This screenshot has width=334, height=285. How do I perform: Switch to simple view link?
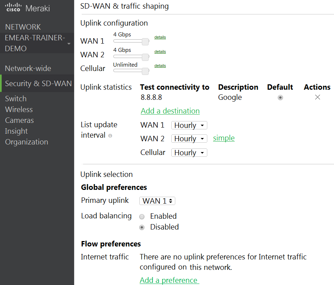tap(224, 138)
